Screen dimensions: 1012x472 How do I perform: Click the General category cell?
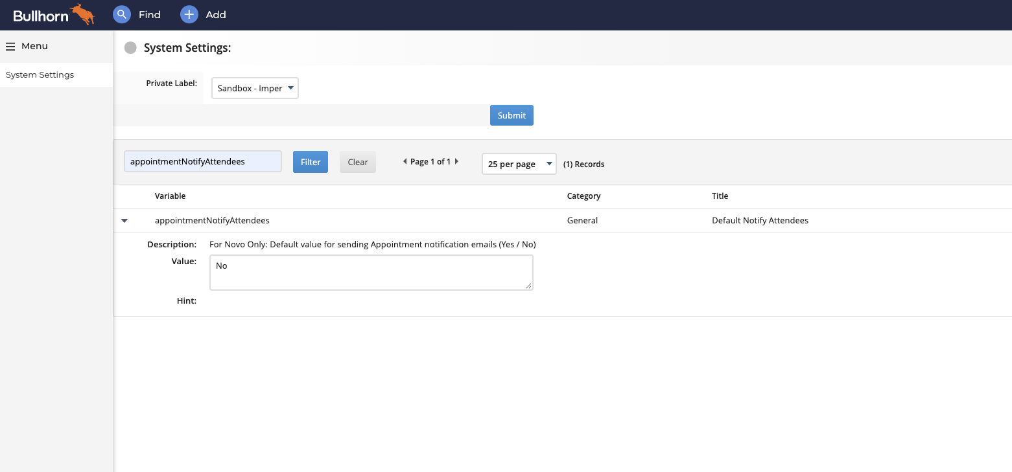pyautogui.click(x=582, y=221)
